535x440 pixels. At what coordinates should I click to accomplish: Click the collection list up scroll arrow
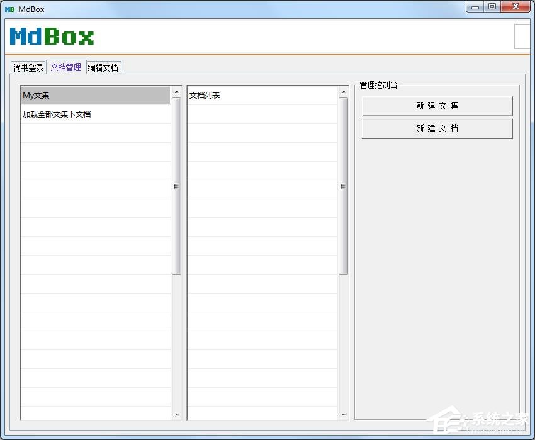click(176, 92)
